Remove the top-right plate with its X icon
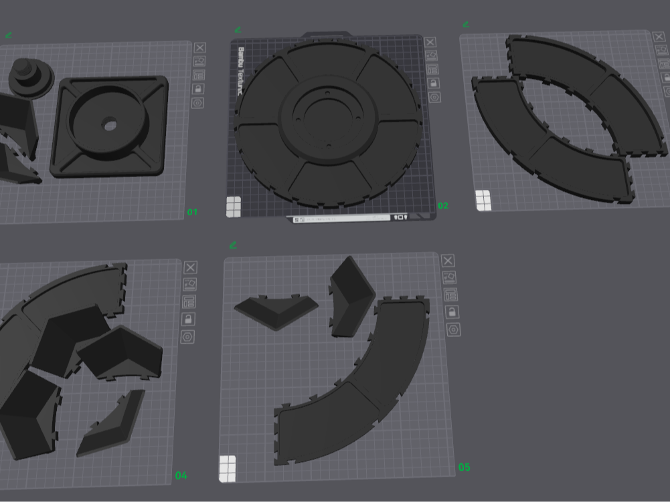 [659, 37]
